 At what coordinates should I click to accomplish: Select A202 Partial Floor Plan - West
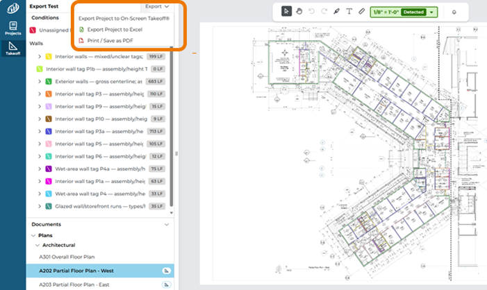pos(100,271)
